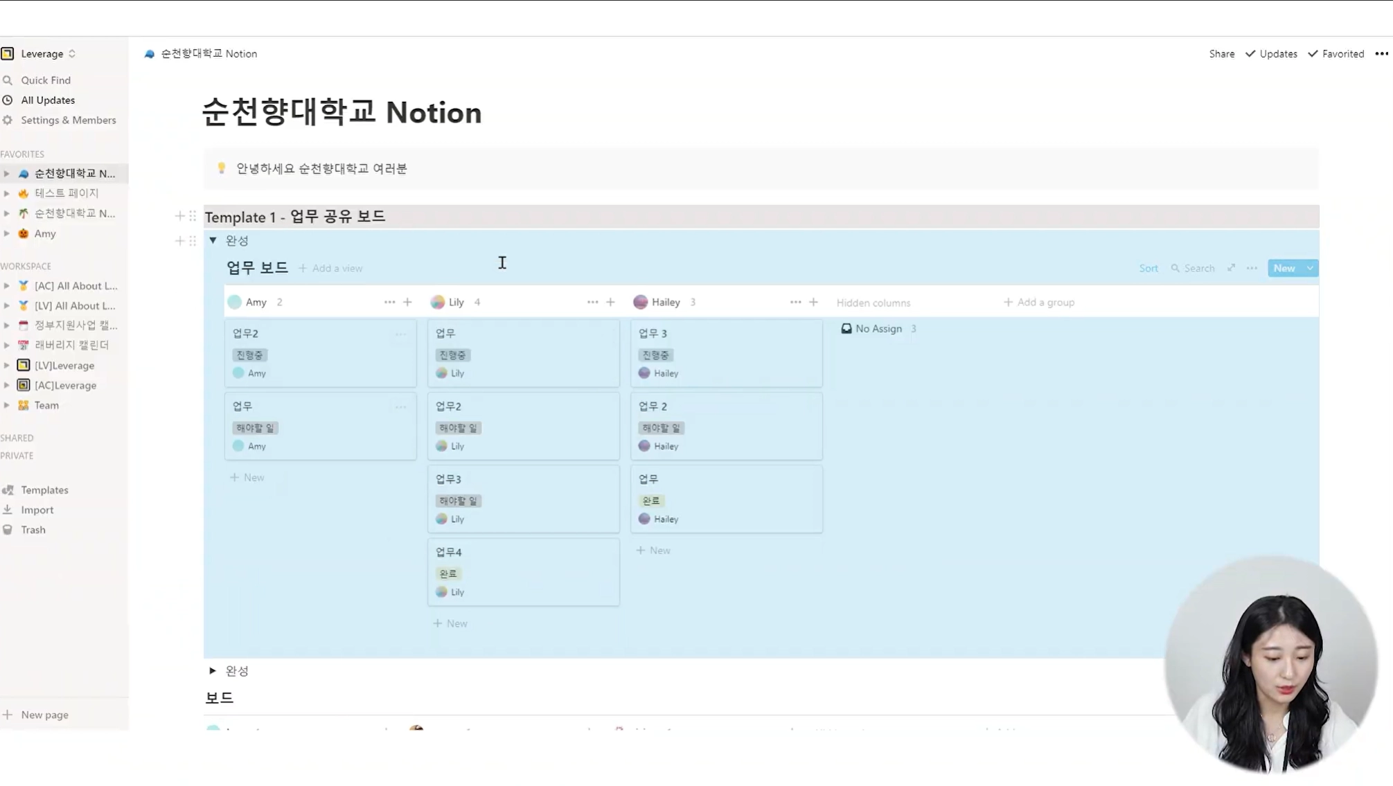
Task: Expand the Team page in sidebar
Action: tap(6, 405)
